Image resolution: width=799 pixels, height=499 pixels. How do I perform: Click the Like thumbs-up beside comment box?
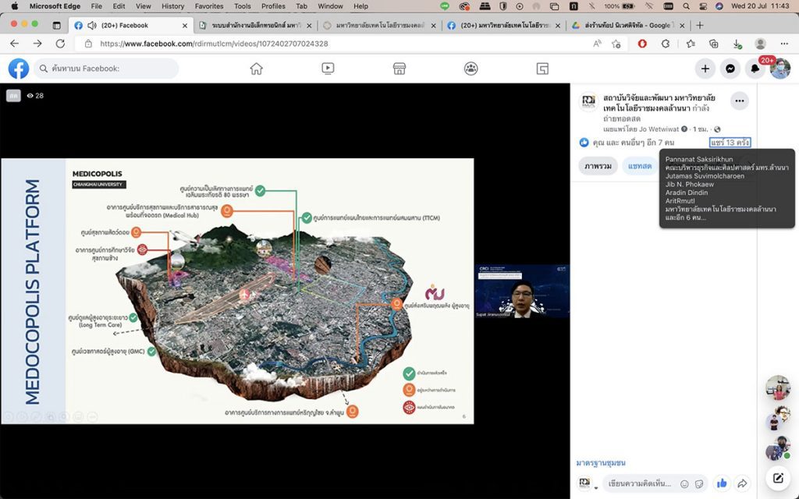tap(722, 483)
